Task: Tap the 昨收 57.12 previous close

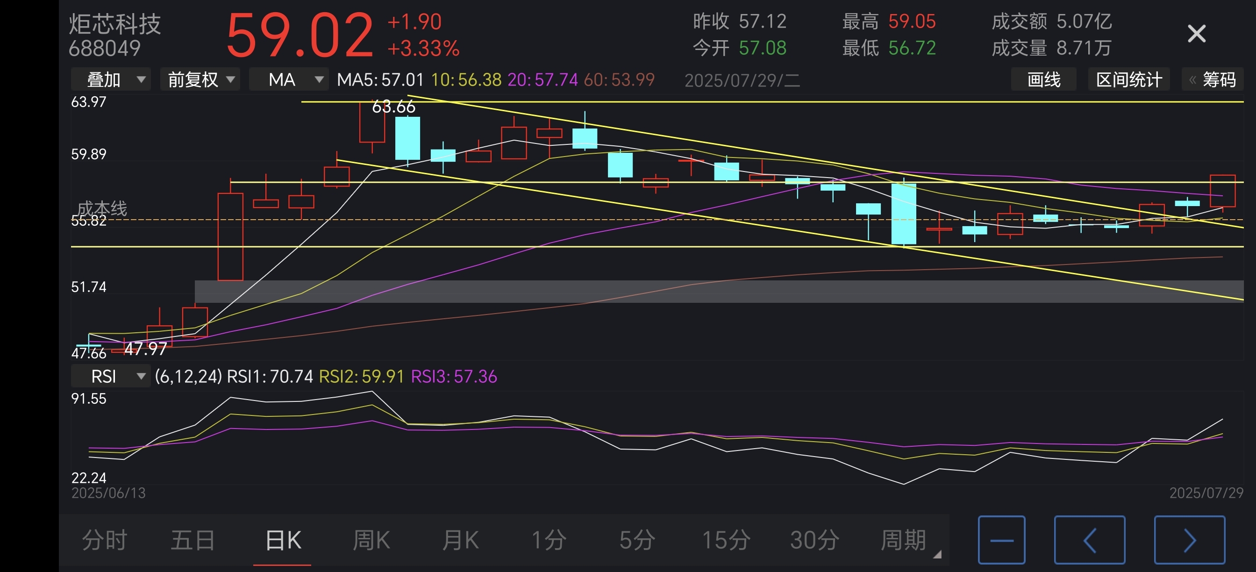Action: click(740, 21)
